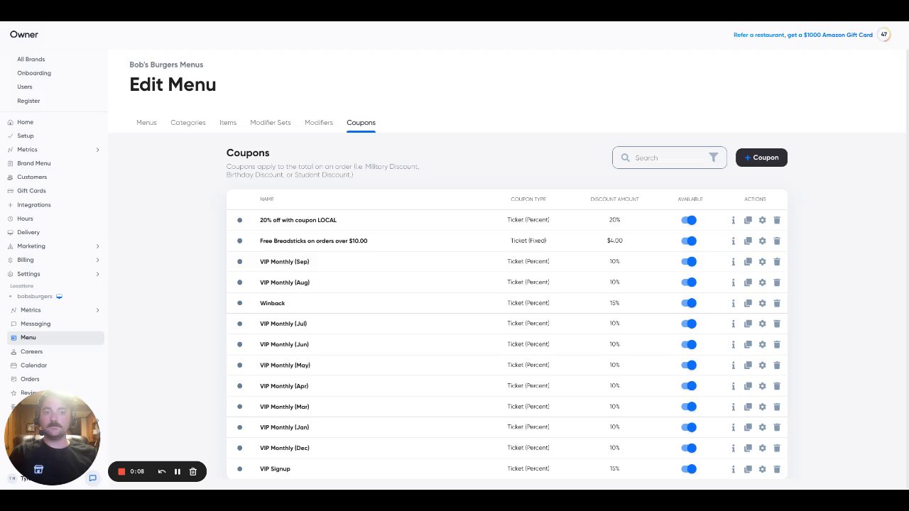Click the coupon Search field
Viewport: 909px width, 511px height.
point(669,158)
